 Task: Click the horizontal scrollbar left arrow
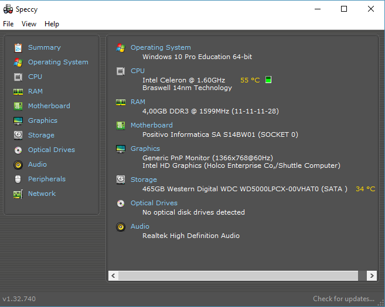click(113, 275)
